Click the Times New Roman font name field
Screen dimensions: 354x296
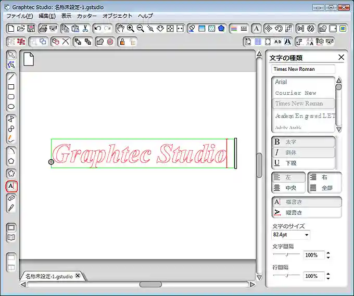[303, 69]
